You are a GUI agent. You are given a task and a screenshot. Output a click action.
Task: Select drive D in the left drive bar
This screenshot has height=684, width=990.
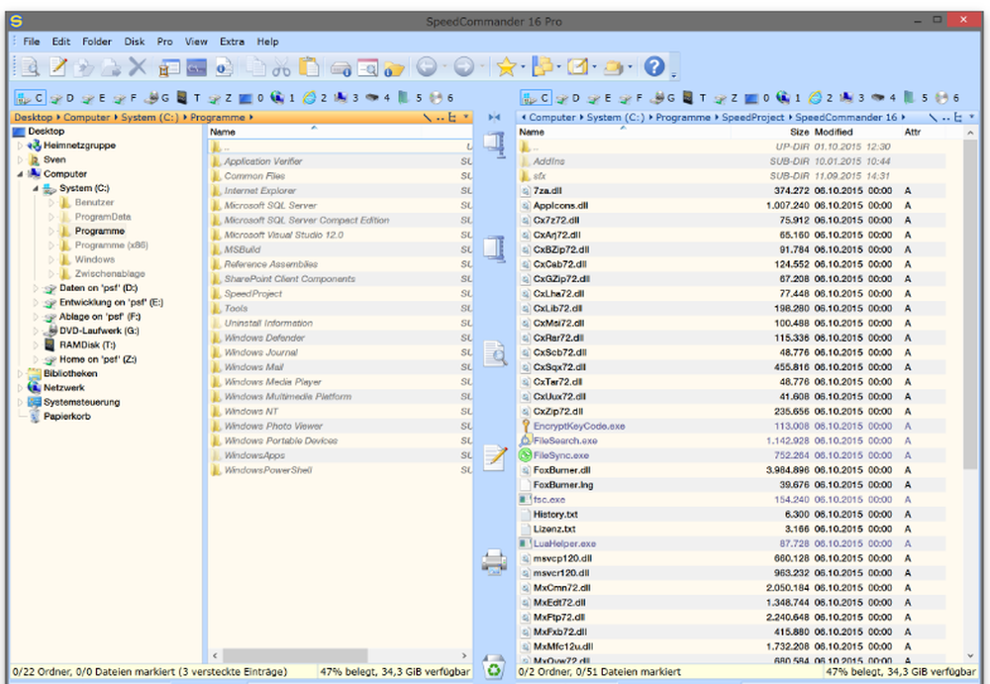pos(61,98)
